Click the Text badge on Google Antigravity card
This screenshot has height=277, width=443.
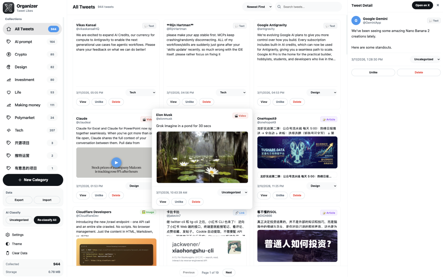(330, 26)
